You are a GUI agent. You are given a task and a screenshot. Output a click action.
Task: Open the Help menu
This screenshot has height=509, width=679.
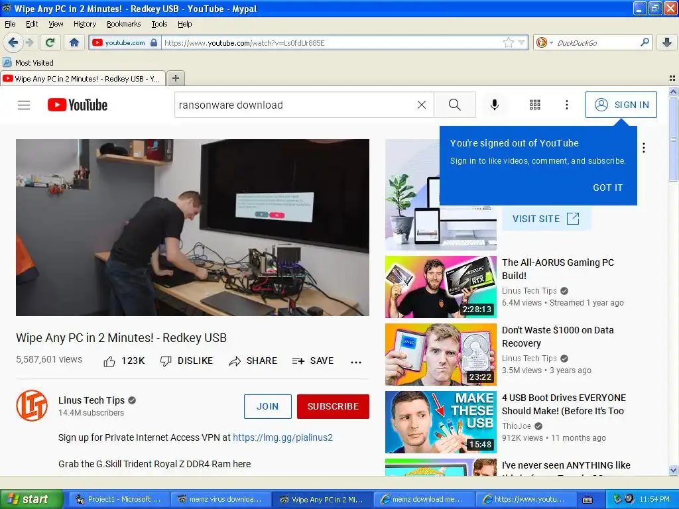point(185,24)
